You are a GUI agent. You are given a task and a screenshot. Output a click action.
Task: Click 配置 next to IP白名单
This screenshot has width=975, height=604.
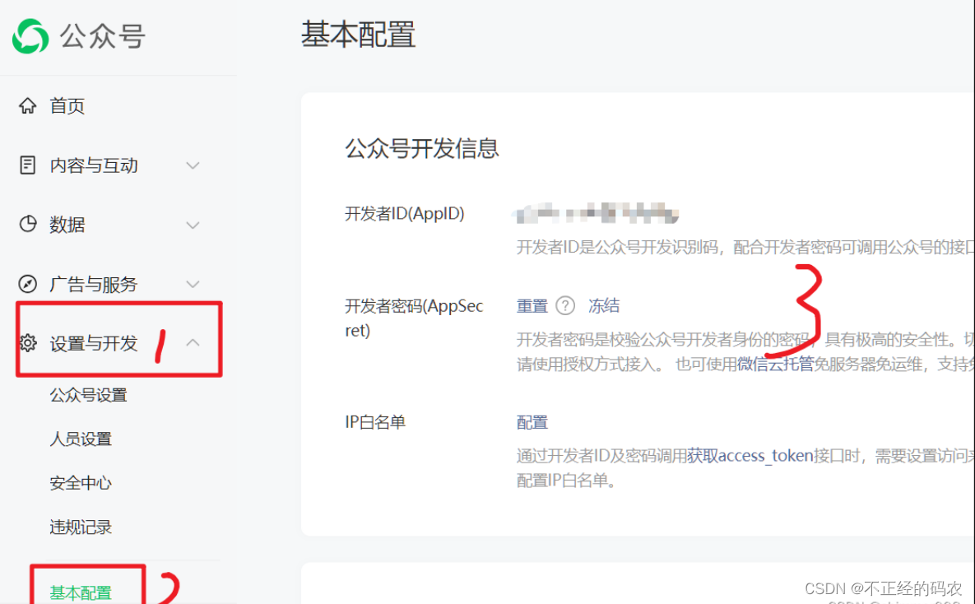click(x=532, y=421)
